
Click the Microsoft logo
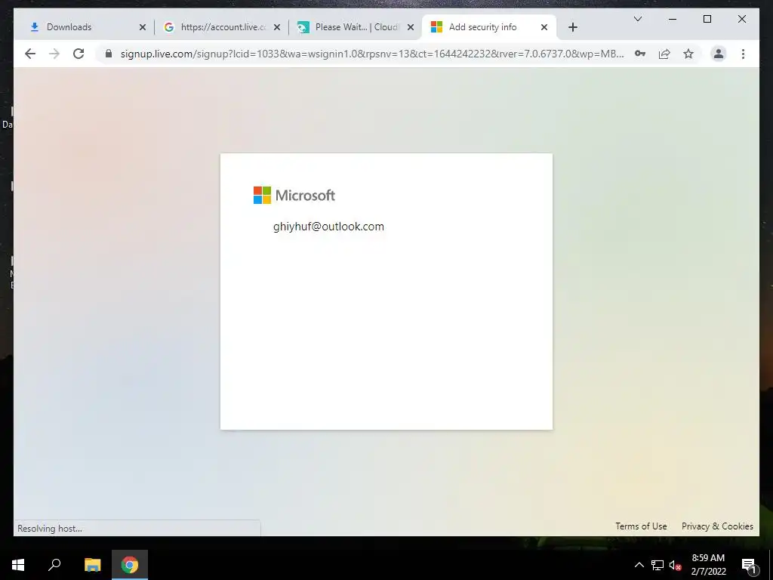point(294,196)
